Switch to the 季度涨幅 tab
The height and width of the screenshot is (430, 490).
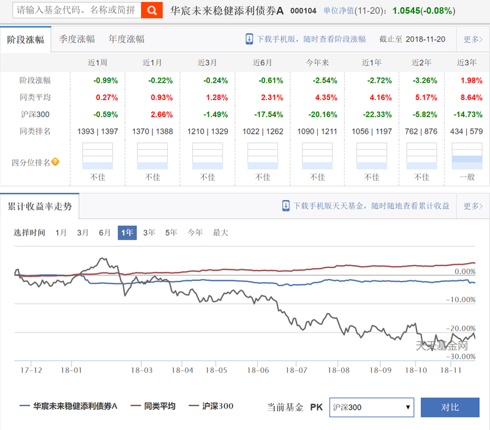(x=77, y=39)
